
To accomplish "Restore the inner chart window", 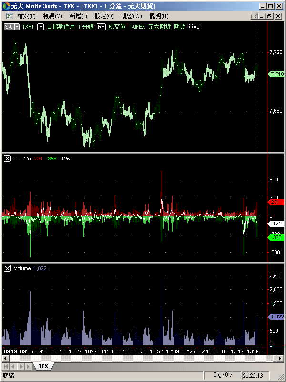I will (269, 16).
